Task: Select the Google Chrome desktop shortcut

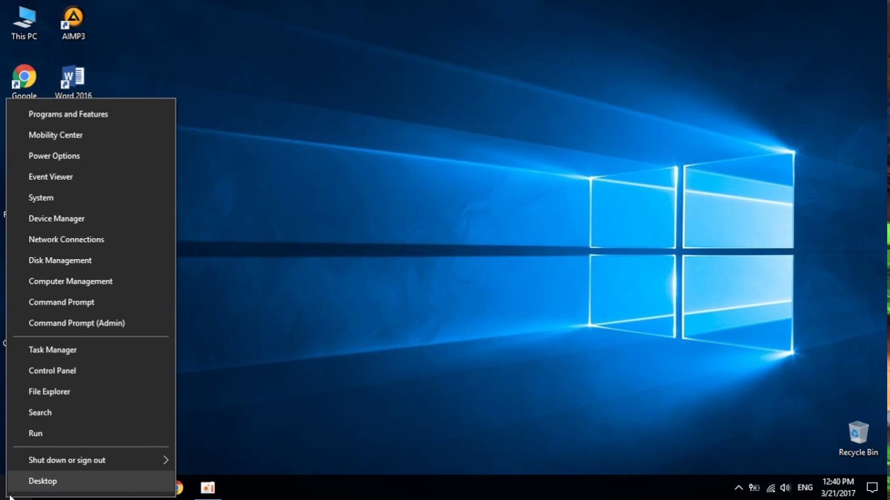Action: 24,82
